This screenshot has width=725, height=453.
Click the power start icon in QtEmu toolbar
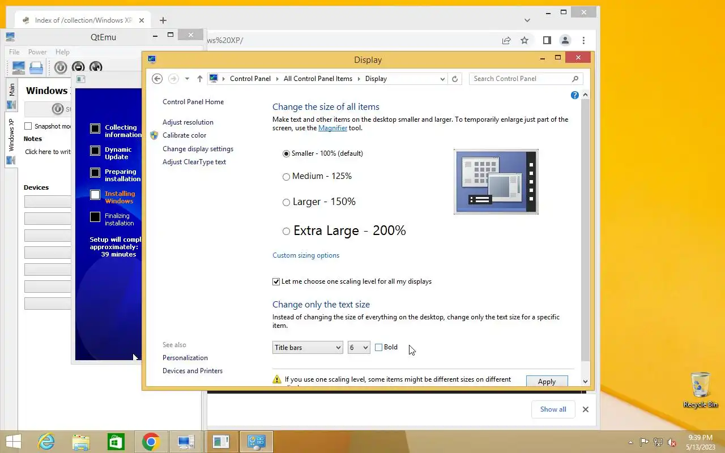61,67
